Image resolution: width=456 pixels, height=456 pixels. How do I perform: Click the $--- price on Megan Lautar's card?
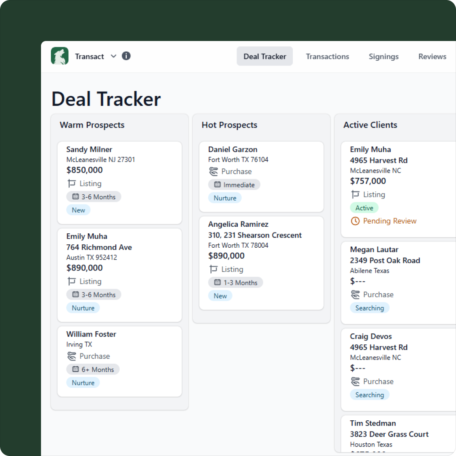pos(358,281)
